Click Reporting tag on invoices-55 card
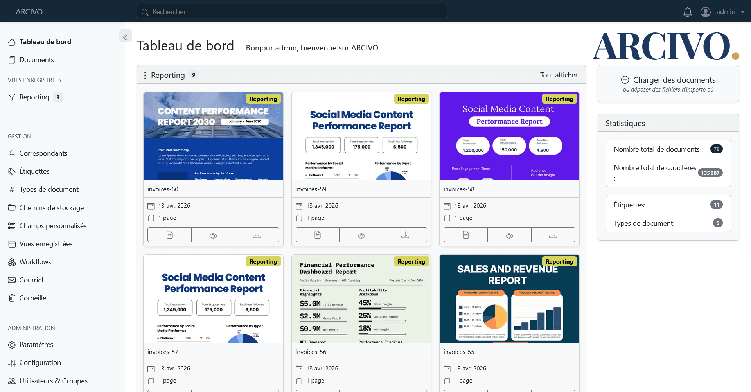 point(559,262)
